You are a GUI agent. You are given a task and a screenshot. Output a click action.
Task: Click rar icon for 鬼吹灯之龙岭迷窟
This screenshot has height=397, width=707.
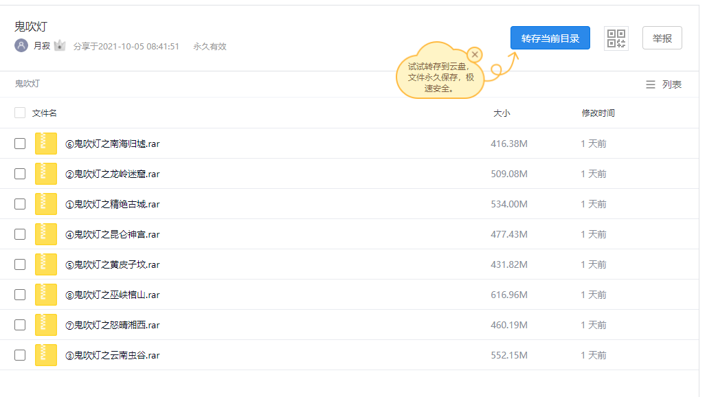coord(46,174)
